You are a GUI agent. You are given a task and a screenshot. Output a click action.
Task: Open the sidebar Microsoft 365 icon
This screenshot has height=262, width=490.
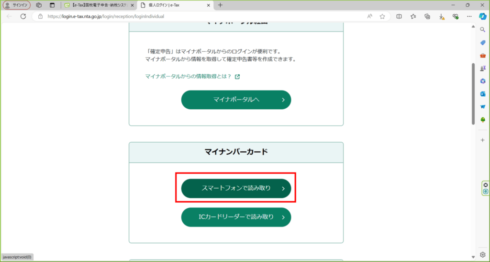(483, 81)
